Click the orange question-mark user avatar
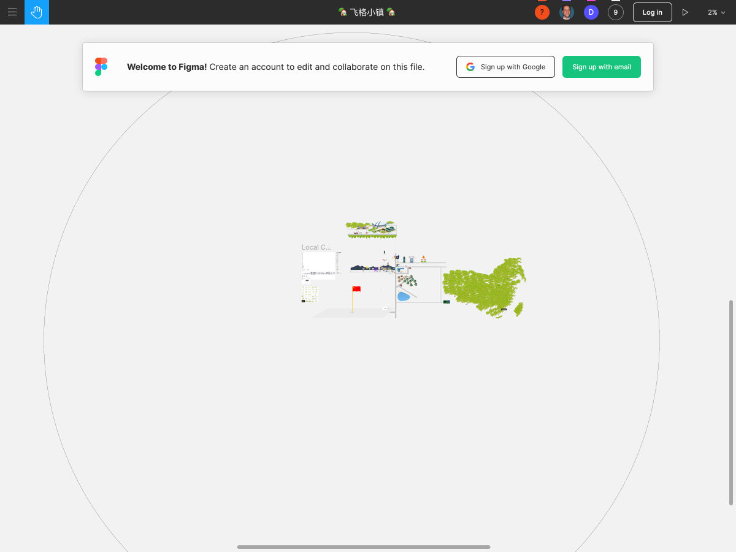The width and height of the screenshot is (736, 552). coord(542,12)
